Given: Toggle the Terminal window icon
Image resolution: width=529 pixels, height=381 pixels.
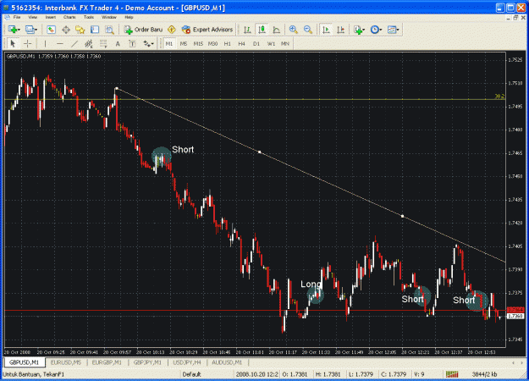Looking at the screenshot, I should [95, 30].
